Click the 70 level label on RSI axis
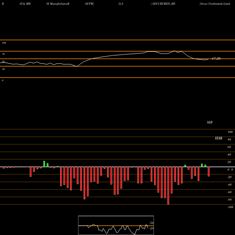The height and width of the screenshot is (235, 235). [x=3, y=54]
